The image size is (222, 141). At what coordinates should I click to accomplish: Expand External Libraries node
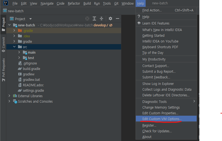[9, 96]
